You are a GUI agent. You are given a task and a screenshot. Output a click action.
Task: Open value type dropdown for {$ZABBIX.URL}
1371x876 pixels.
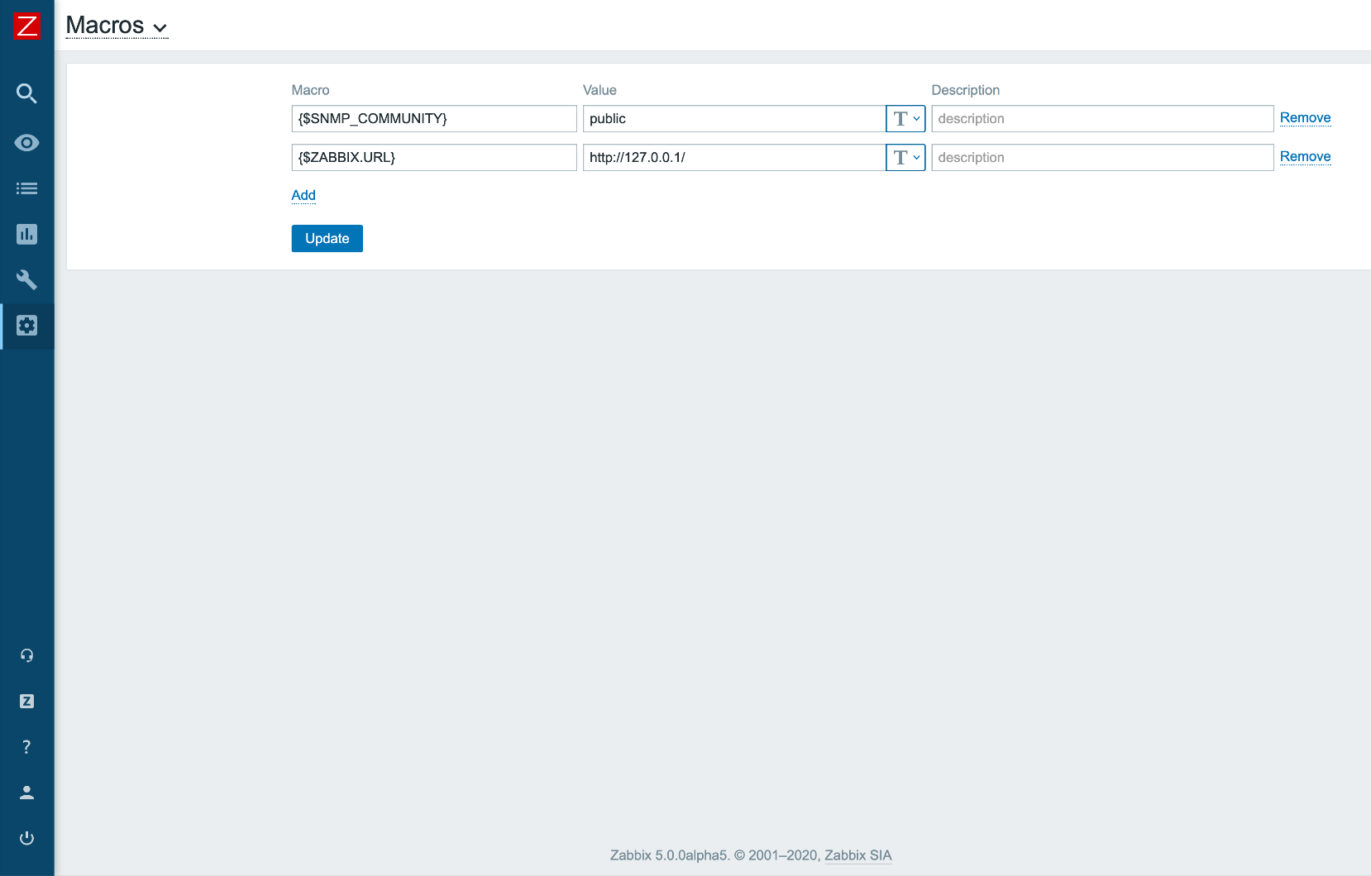coord(905,158)
